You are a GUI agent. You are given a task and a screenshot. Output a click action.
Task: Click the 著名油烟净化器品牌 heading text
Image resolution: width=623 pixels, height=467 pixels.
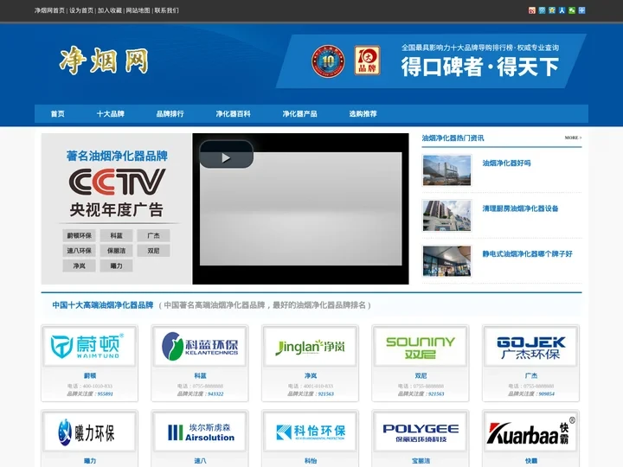pos(117,156)
